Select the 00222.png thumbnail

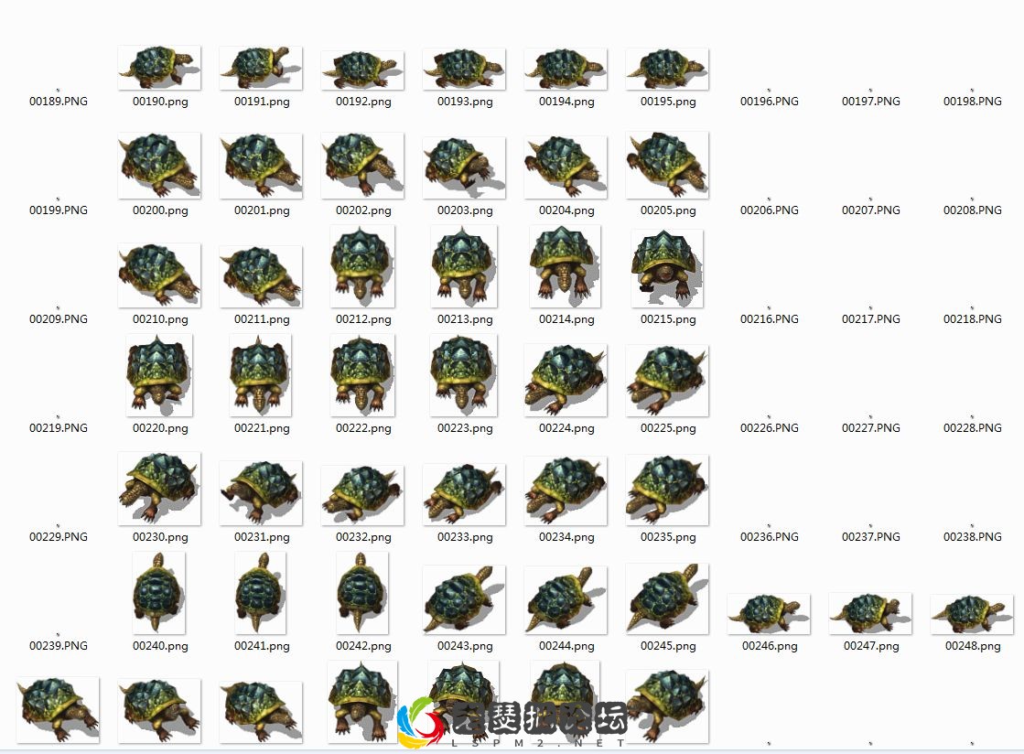(362, 375)
